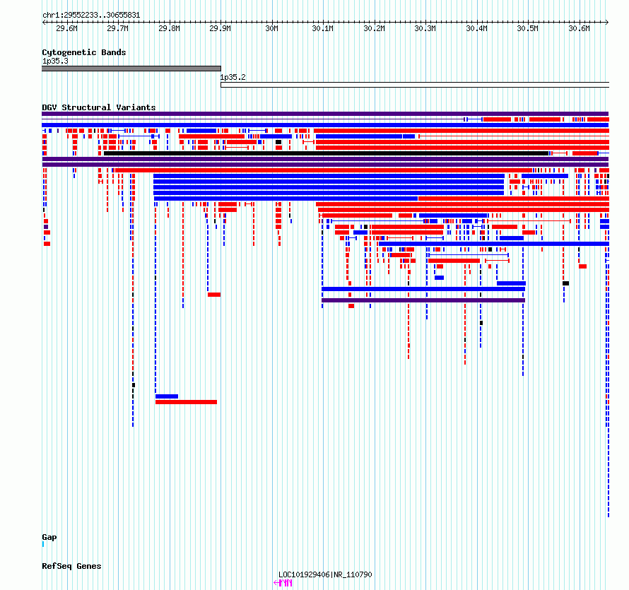Open the Gap track title
This screenshot has width=629, height=590.
[49, 538]
